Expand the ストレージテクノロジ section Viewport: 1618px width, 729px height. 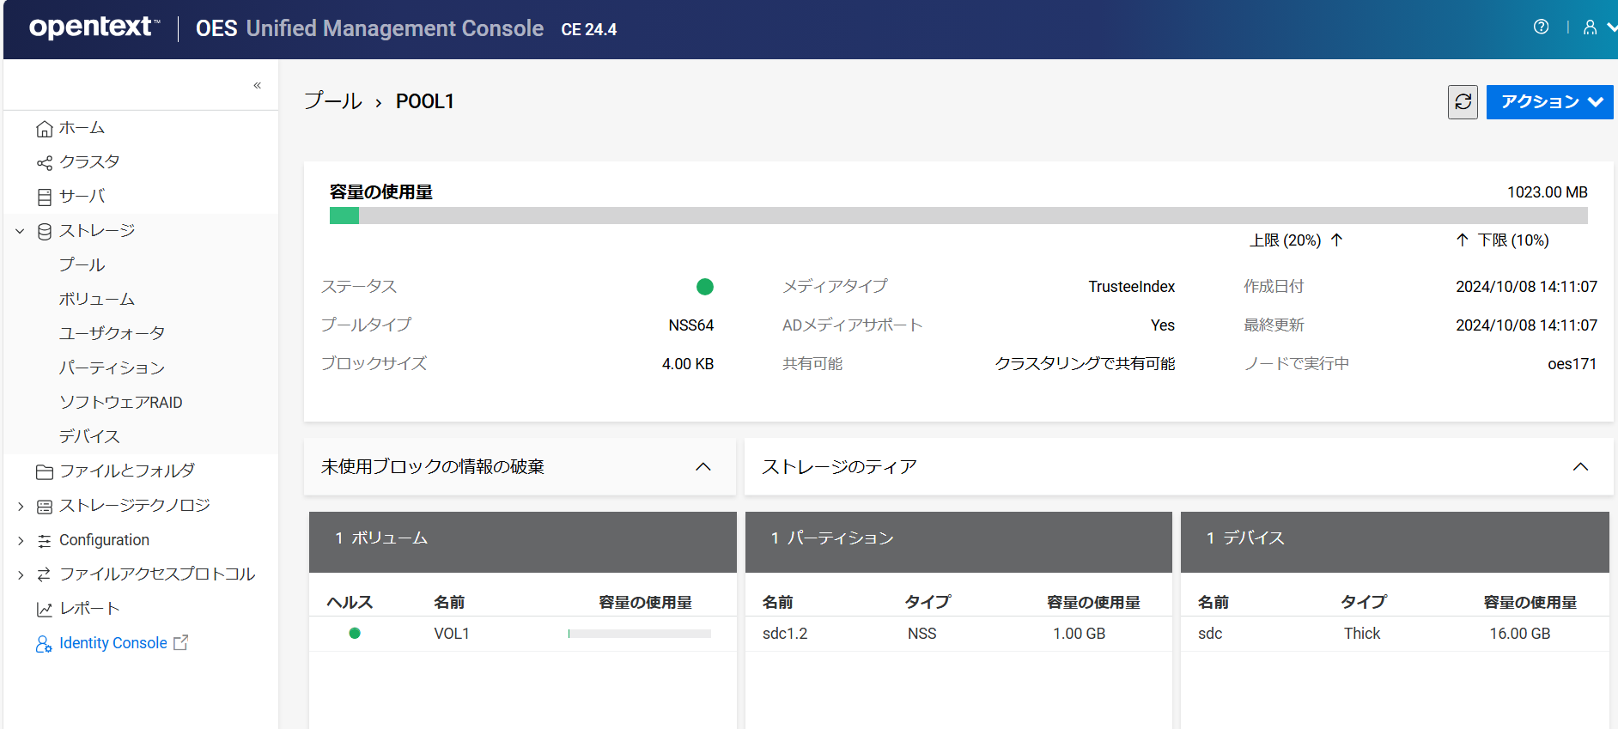pyautogui.click(x=20, y=507)
